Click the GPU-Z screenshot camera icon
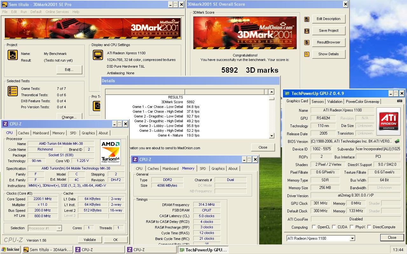 [400, 101]
